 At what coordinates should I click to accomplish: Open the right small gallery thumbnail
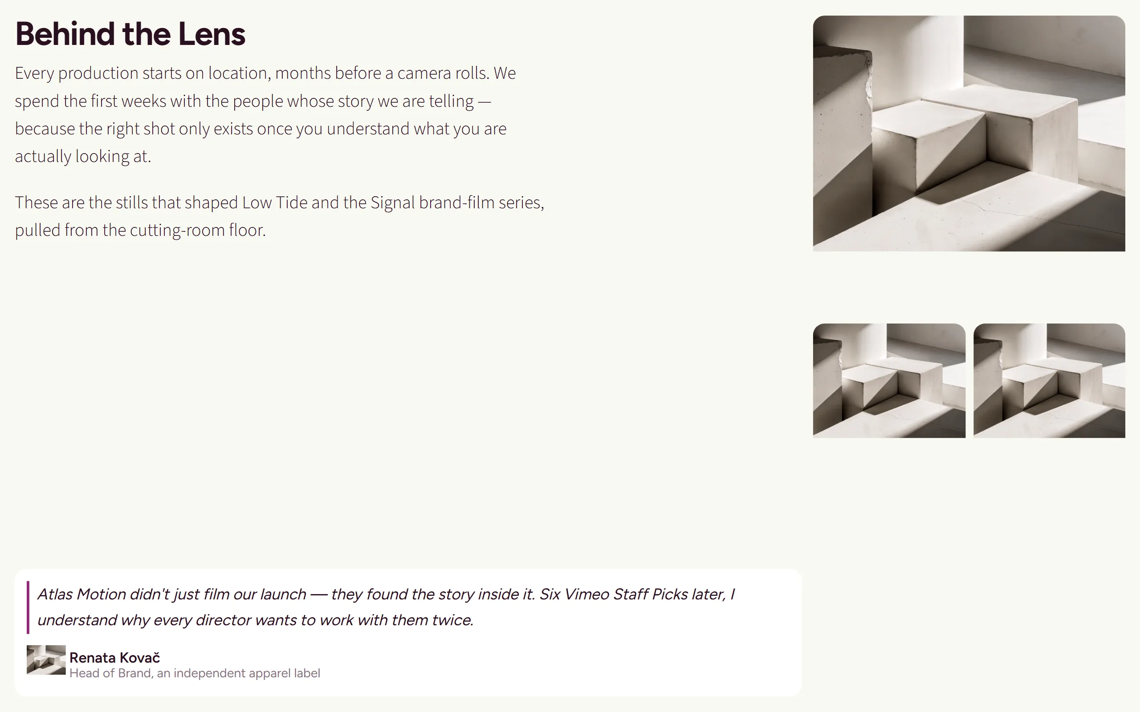[x=1049, y=380]
